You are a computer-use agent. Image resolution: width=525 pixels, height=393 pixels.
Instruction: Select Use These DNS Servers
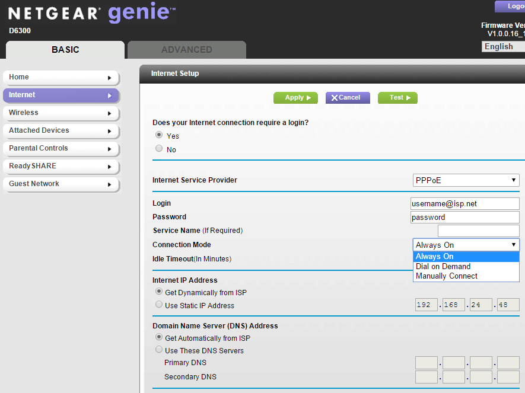[159, 350]
